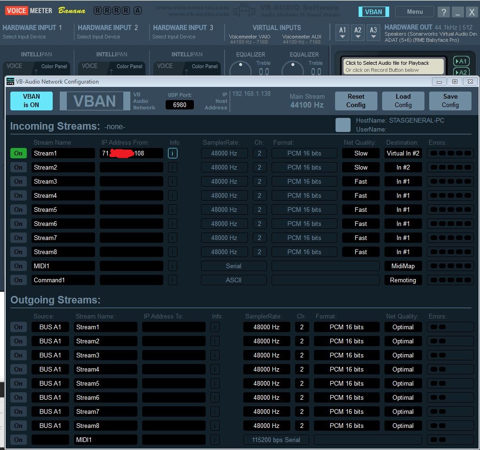Click 115200 bps Serial setting for MIDI1
Screen dimensions: 480x450
276,440
